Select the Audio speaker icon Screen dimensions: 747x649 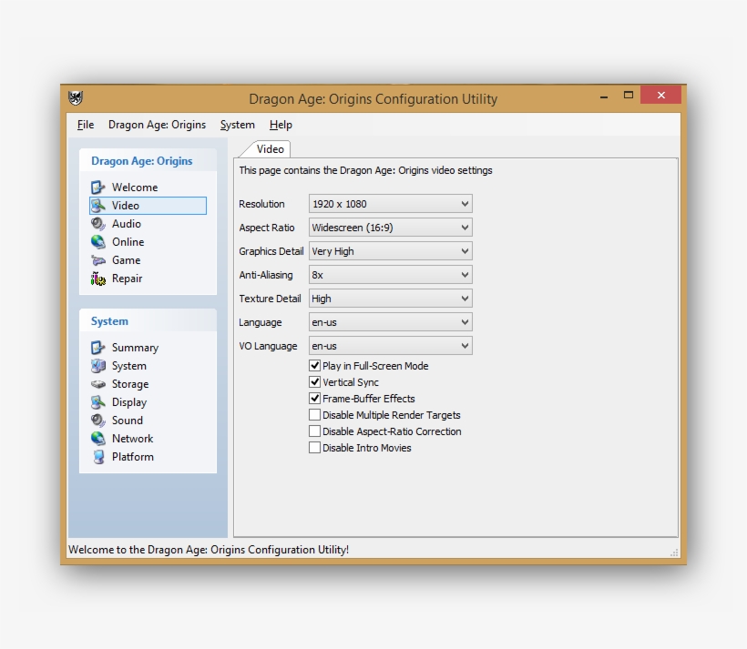coord(98,224)
